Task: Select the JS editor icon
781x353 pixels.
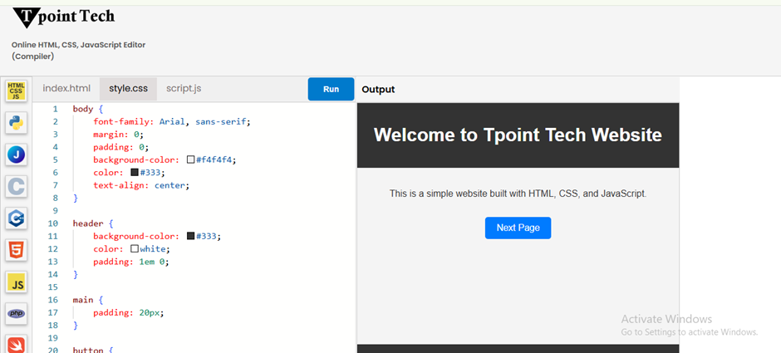Action: coord(17,282)
